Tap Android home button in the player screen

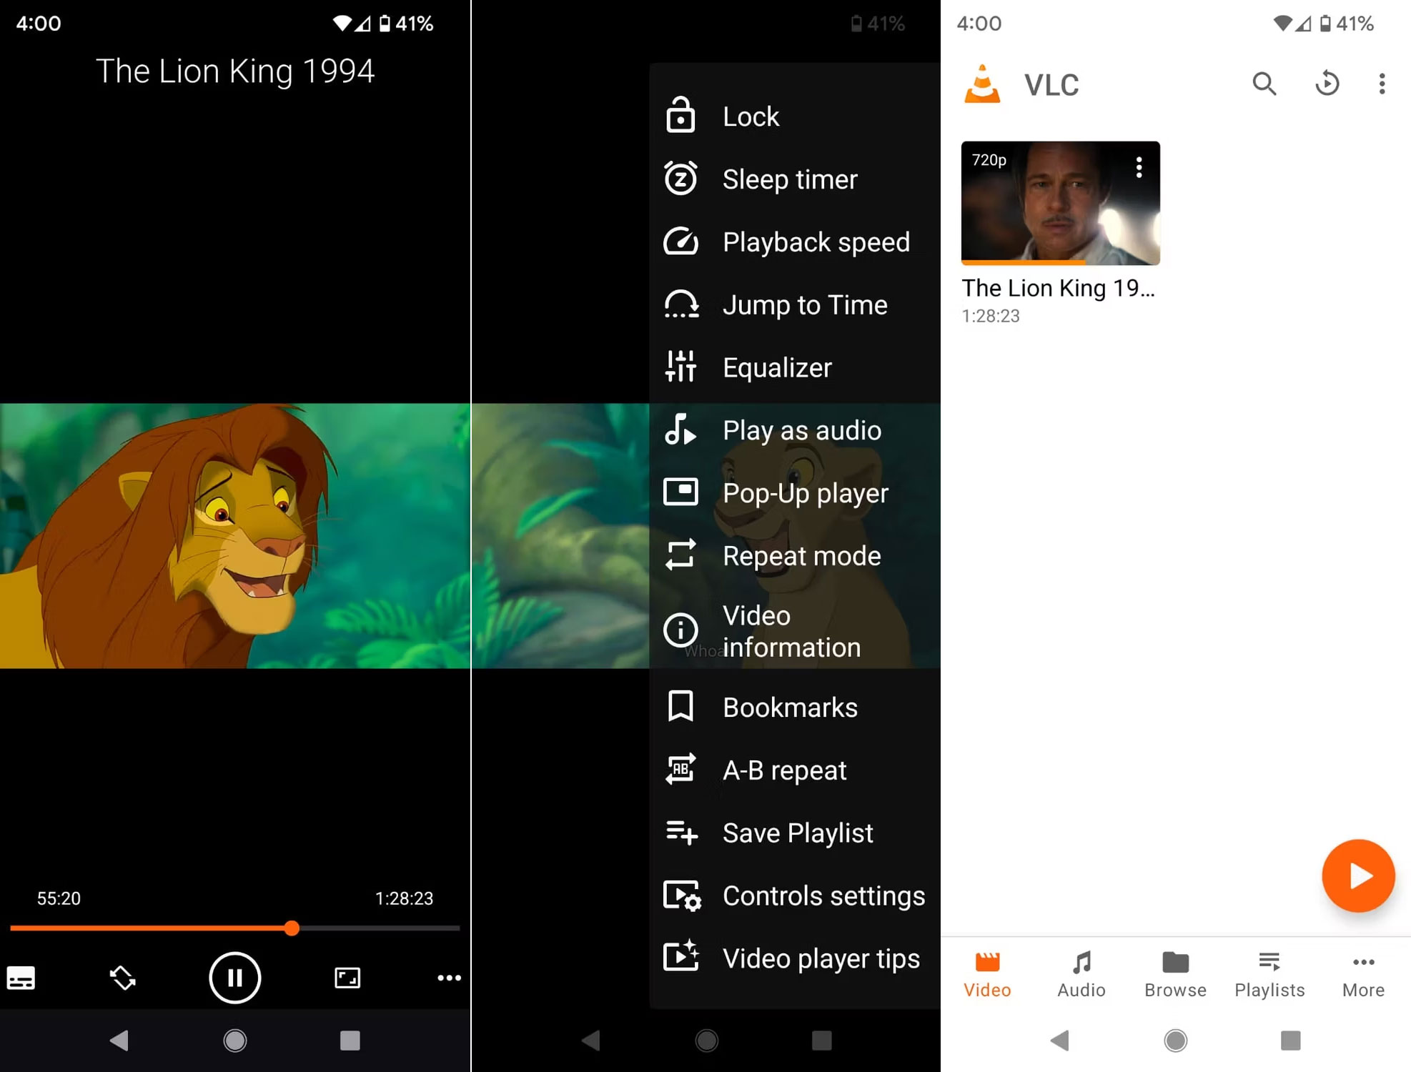point(234,1041)
